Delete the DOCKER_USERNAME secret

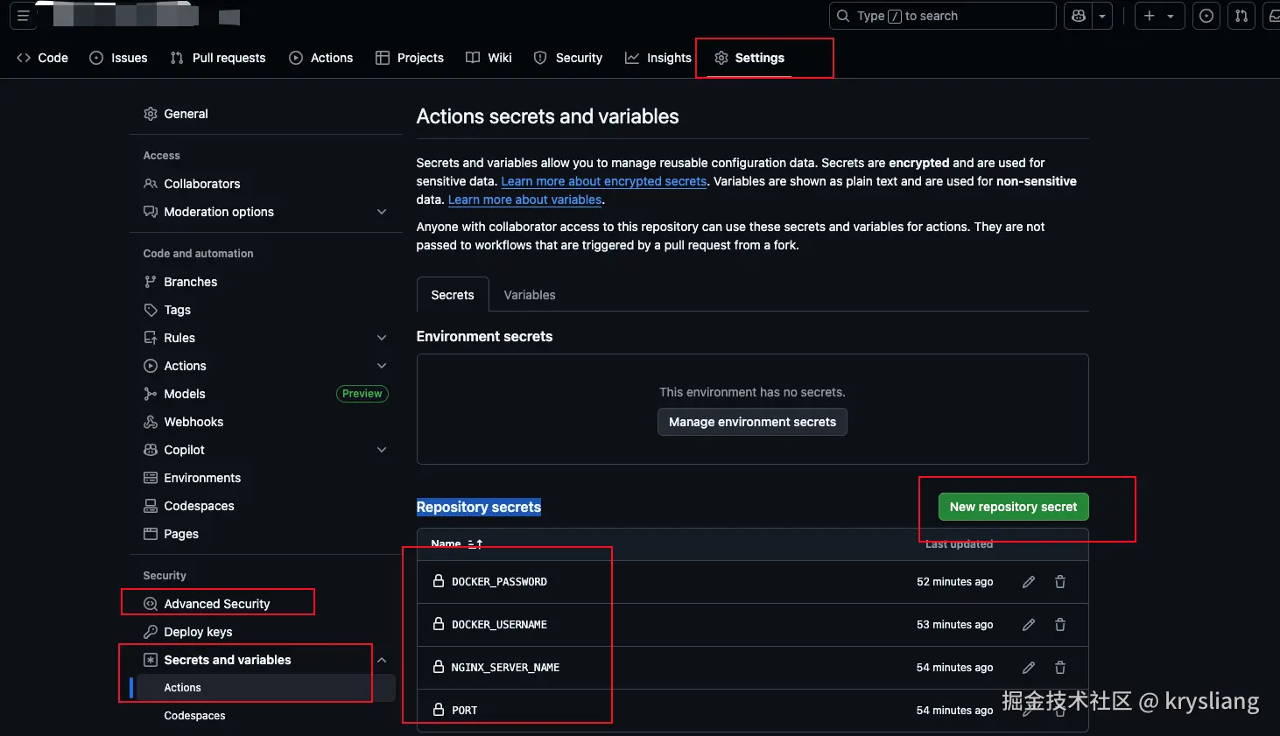tap(1060, 625)
